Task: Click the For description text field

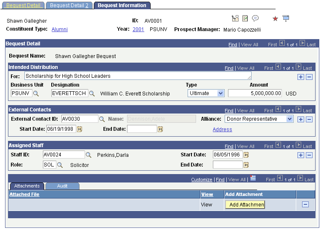Action: tap(138, 76)
